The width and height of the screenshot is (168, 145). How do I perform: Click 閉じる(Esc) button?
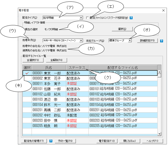[x=130, y=141]
